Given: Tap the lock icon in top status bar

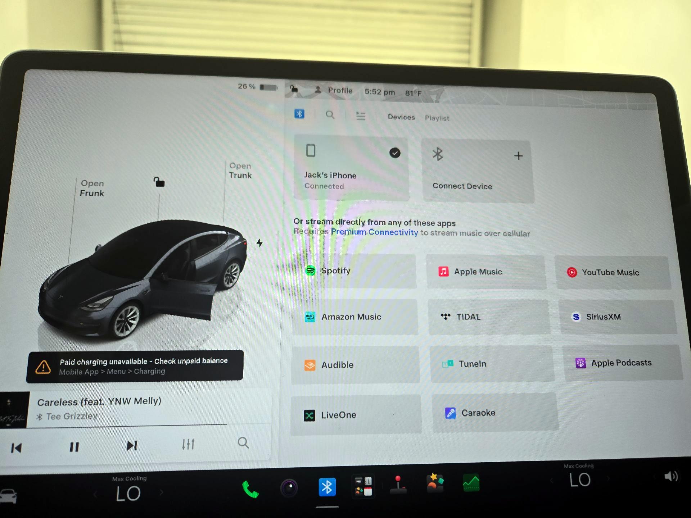Looking at the screenshot, I should pyautogui.click(x=294, y=89).
